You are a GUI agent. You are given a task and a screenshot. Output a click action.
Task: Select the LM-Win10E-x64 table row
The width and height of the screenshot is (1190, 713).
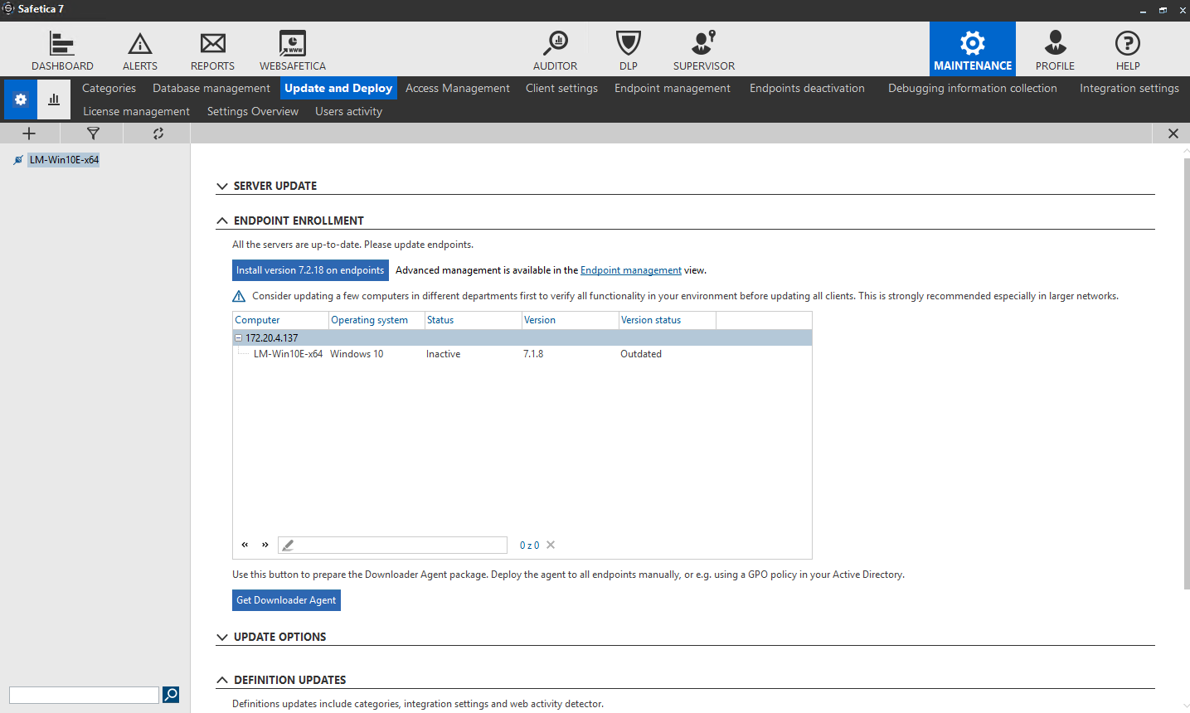click(522, 354)
